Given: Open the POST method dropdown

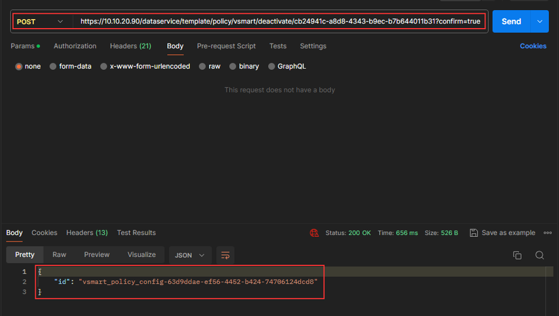Looking at the screenshot, I should tap(39, 21).
